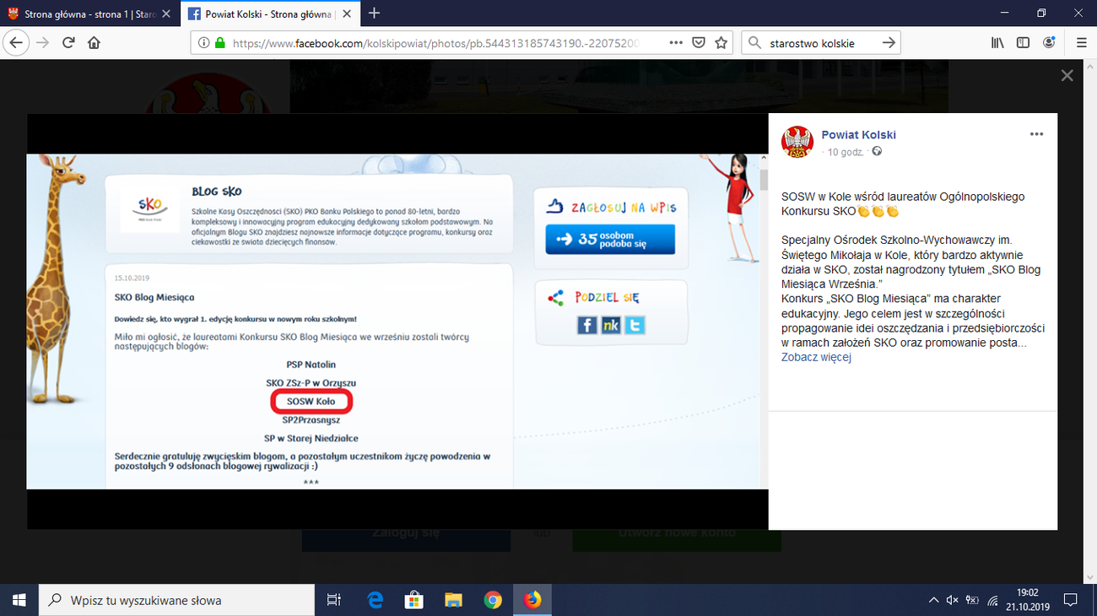This screenshot has width=1097, height=616.
Task: Show site information icon in address bar
Action: tap(203, 42)
